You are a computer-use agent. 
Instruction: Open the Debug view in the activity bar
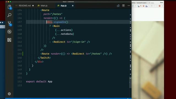(9, 32)
